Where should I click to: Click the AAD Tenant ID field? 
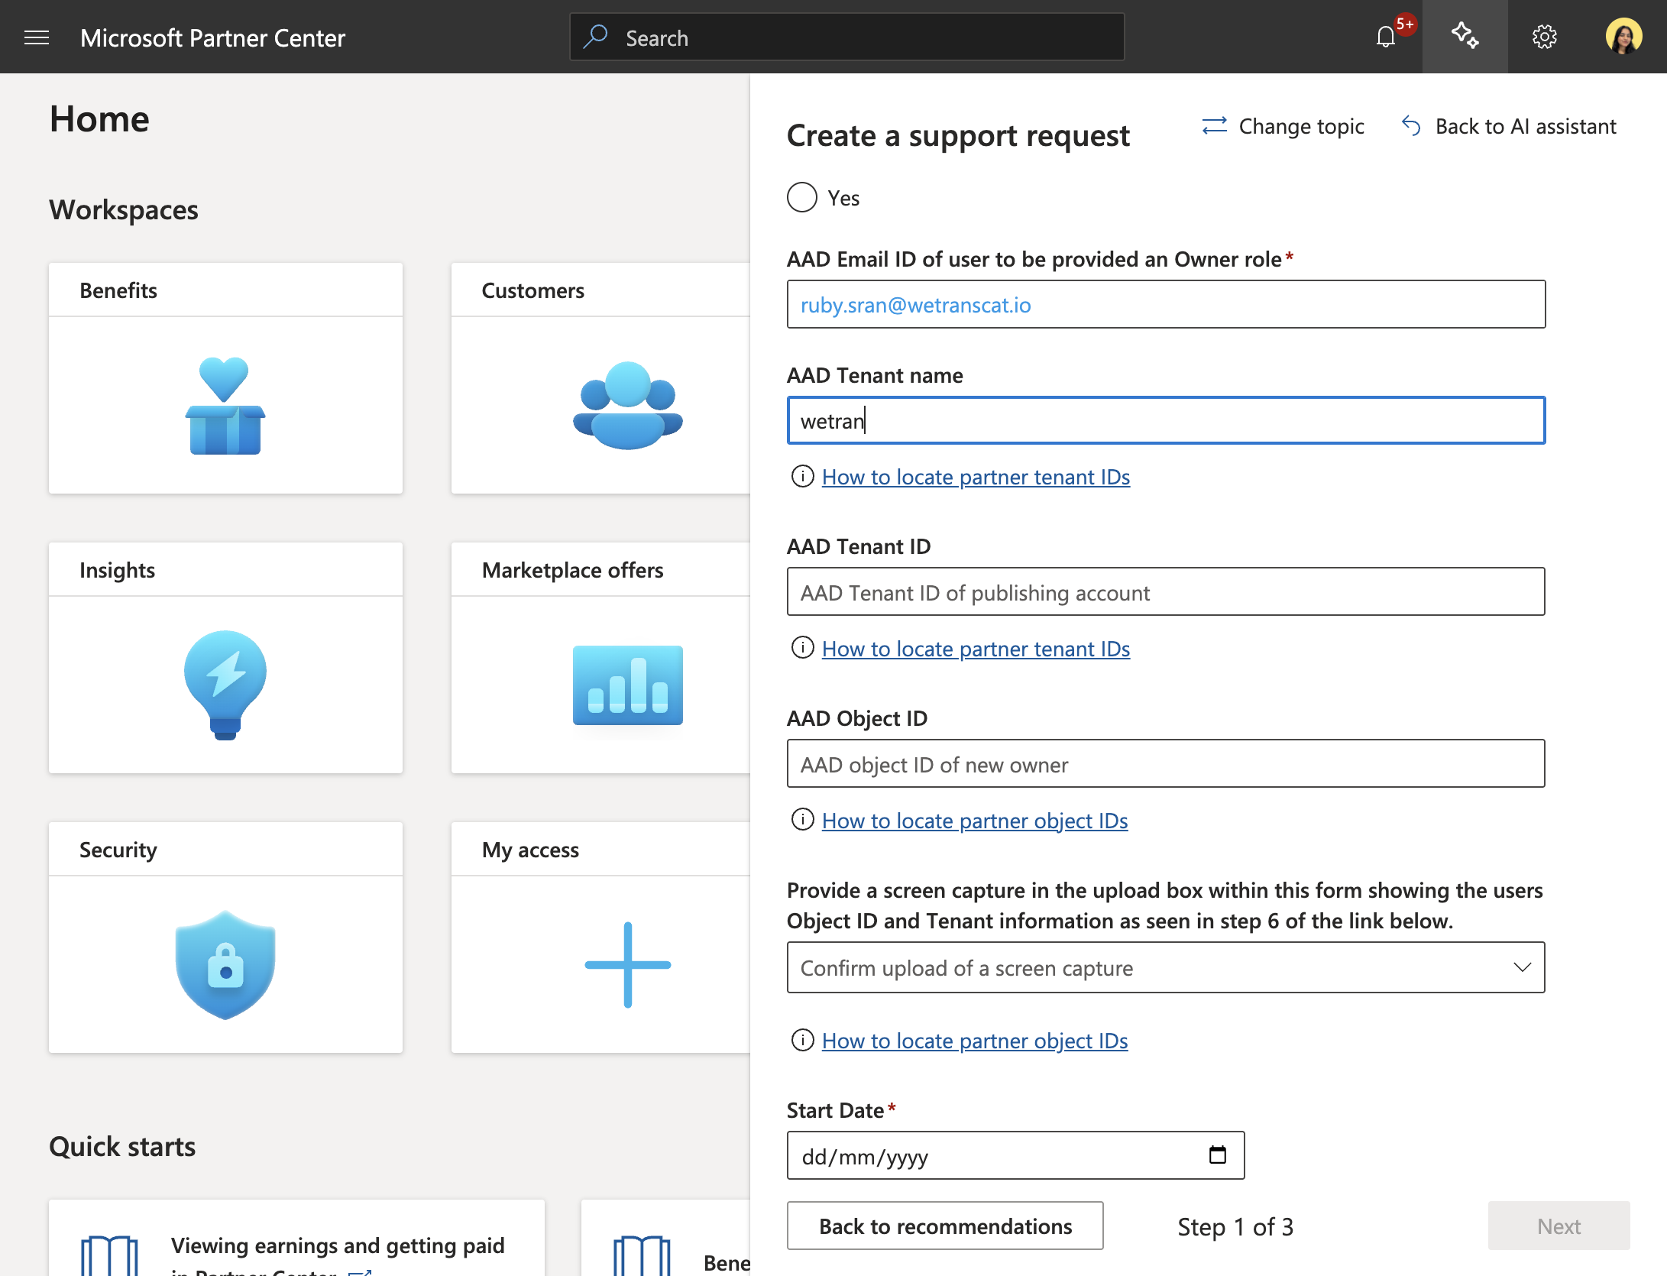coord(1166,591)
